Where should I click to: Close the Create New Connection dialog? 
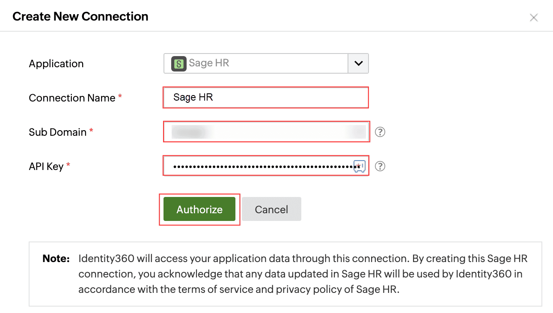point(533,18)
